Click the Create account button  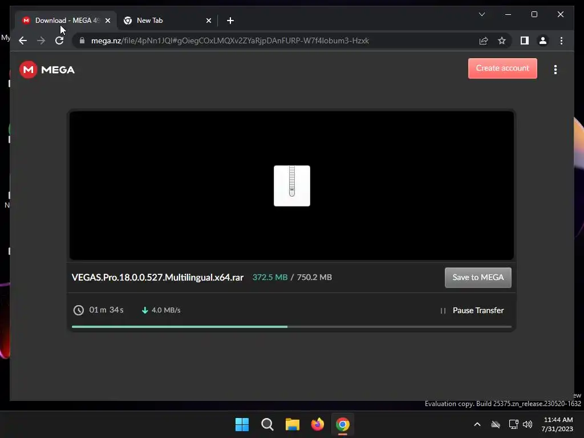point(502,68)
